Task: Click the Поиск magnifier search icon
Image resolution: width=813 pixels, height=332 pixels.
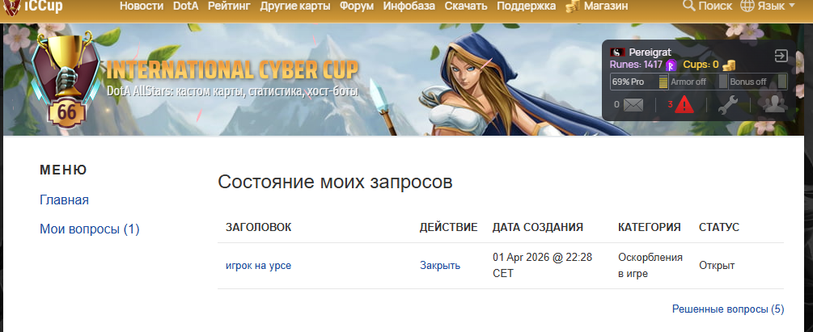Action: coord(689,6)
